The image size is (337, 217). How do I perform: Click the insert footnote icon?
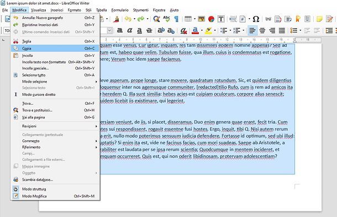[x=278, y=19]
